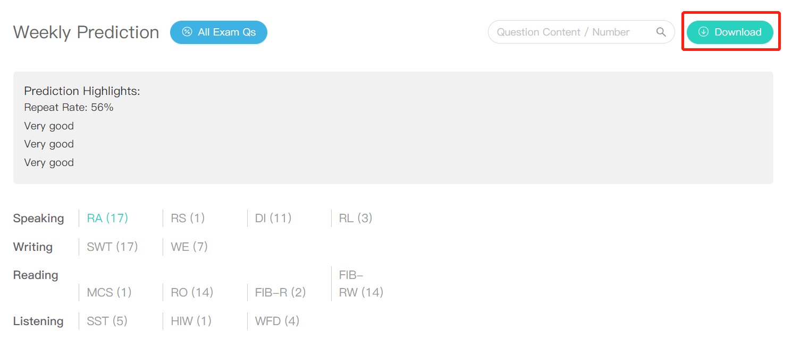
Task: Select MCS (1) under Reading
Action: (109, 292)
